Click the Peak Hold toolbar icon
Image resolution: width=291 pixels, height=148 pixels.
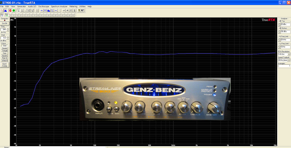pyautogui.click(x=45, y=11)
